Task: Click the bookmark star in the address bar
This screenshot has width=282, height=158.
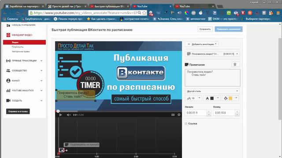Action: point(144,13)
